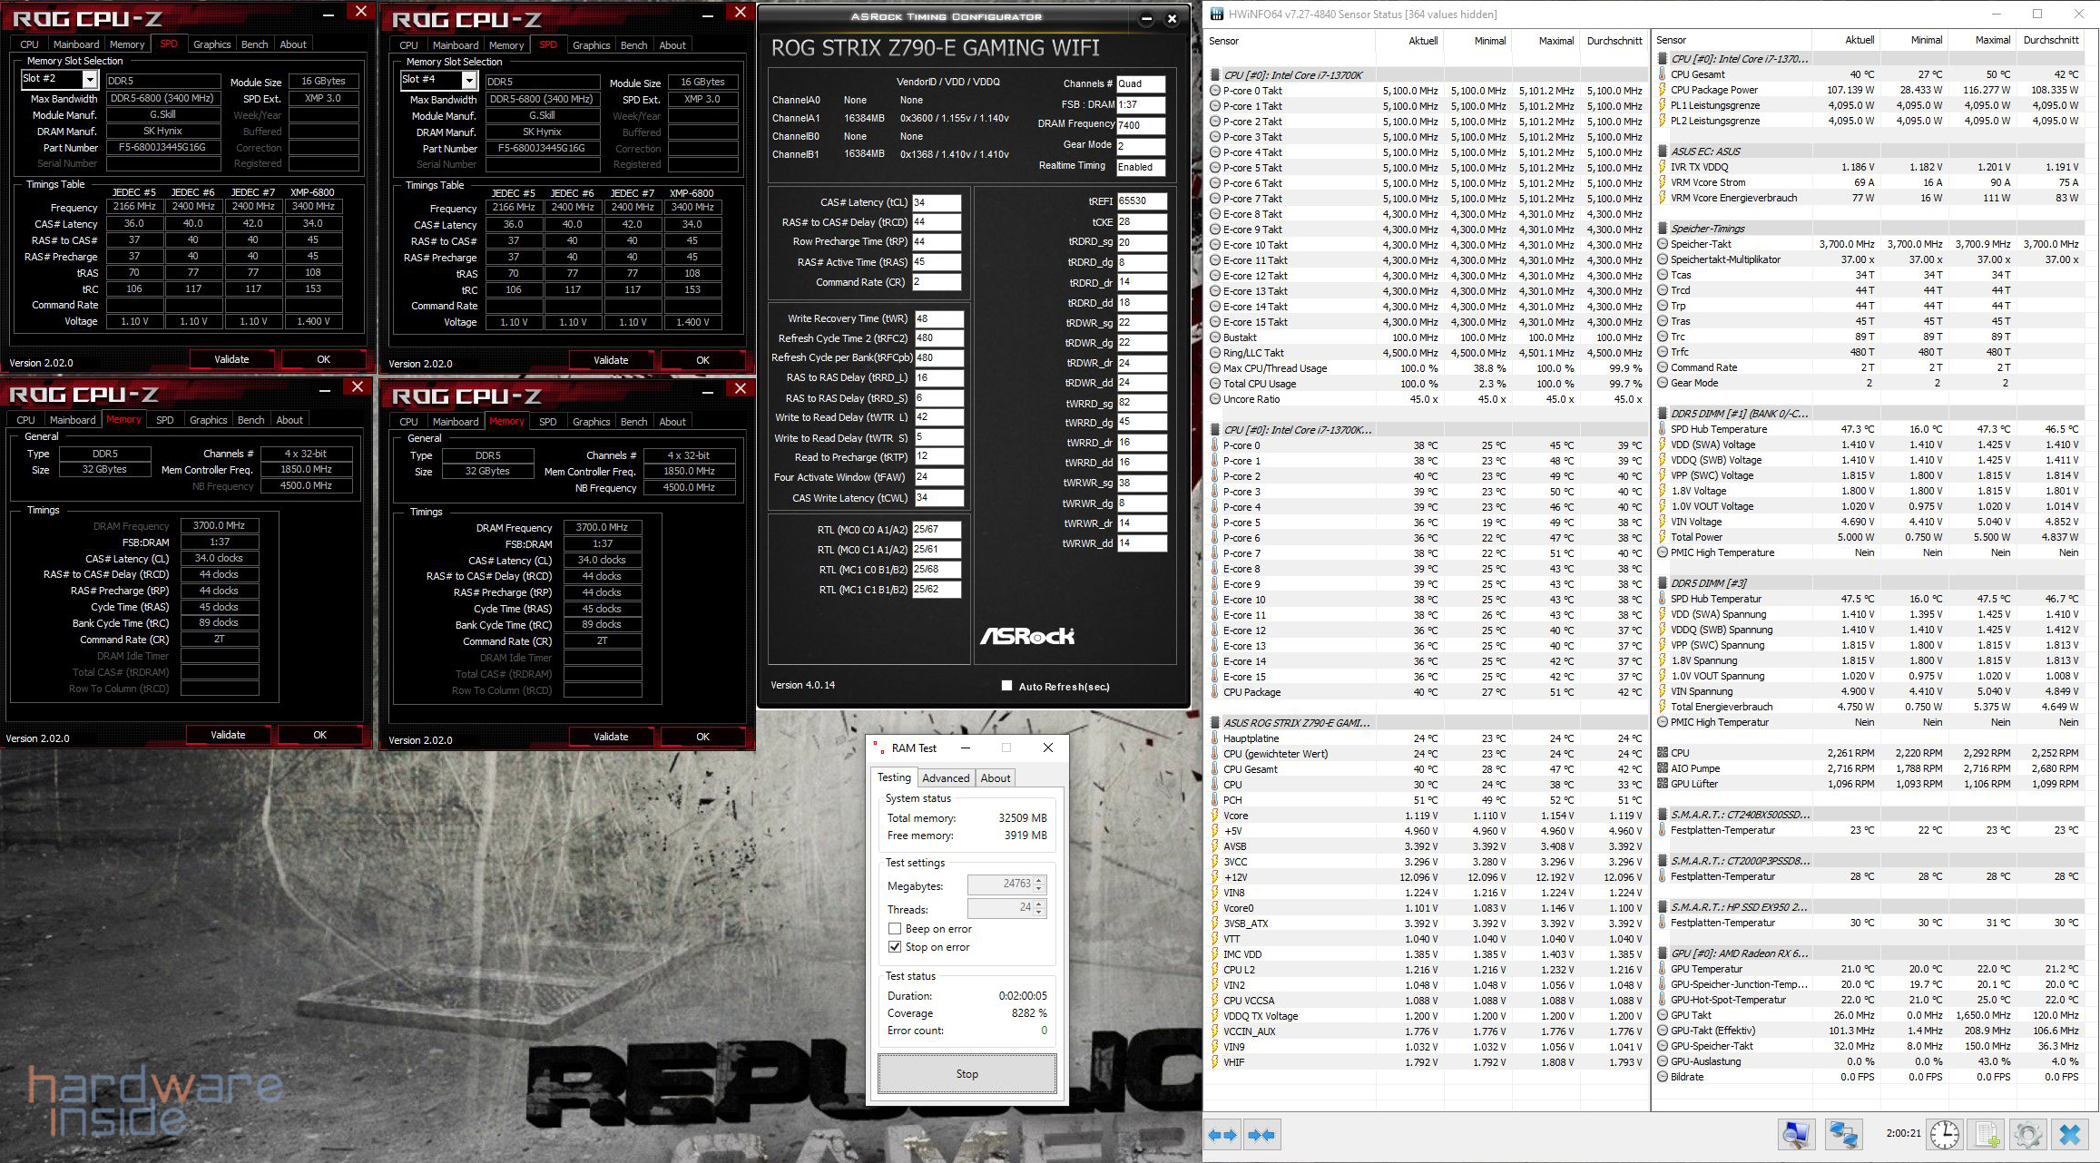
Task: Click HWiNFO expand columns arrows icon
Action: 1222,1135
